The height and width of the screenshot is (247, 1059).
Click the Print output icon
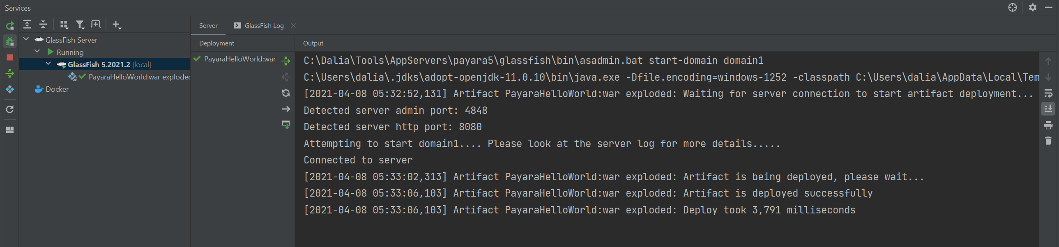tap(1048, 125)
